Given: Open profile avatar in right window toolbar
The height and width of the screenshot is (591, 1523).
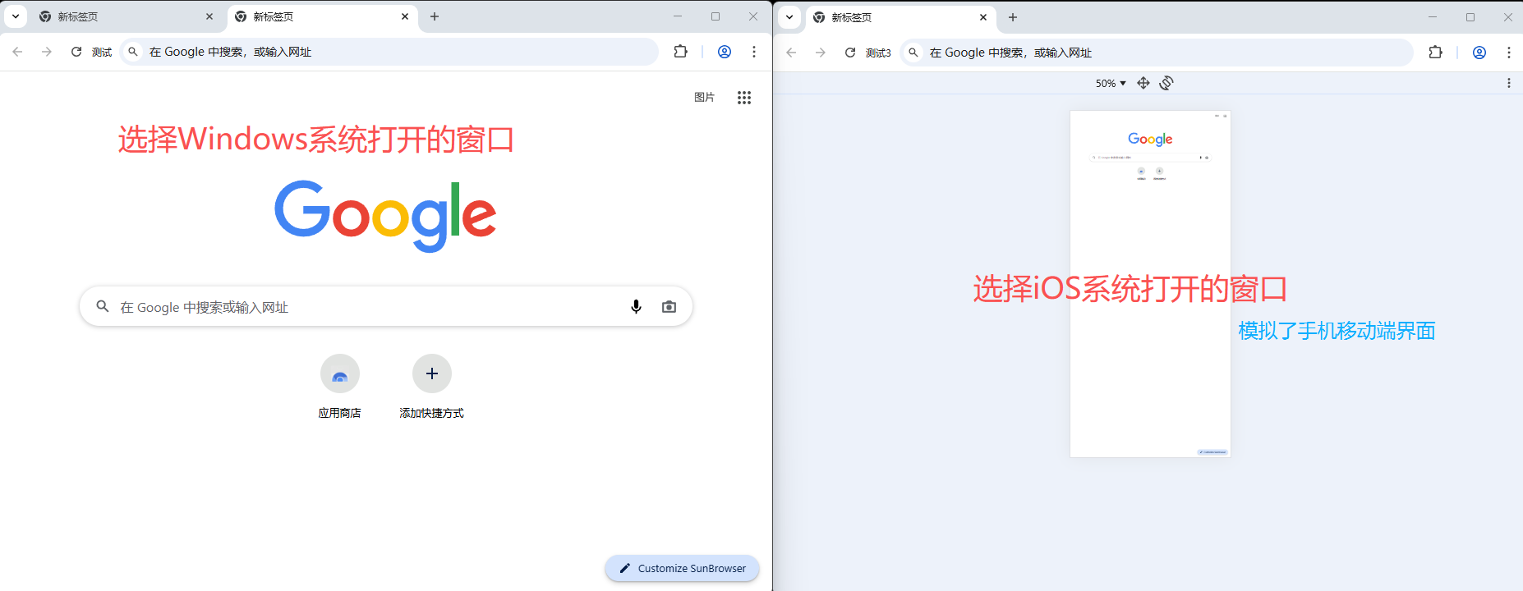Looking at the screenshot, I should coord(1479,53).
